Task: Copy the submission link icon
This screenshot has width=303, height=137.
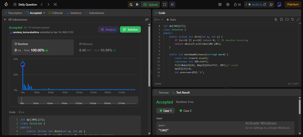Action: 147,19
